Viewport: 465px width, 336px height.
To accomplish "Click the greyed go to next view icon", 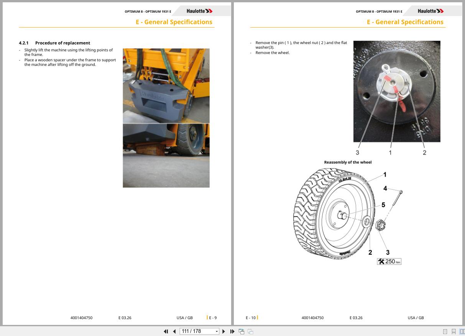I will (250, 331).
